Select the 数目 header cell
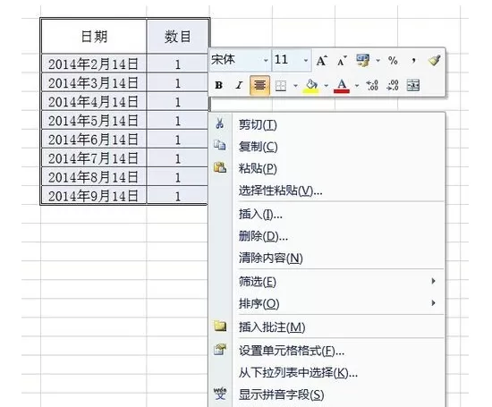Viewport: 492px width, 407px height. tap(178, 36)
